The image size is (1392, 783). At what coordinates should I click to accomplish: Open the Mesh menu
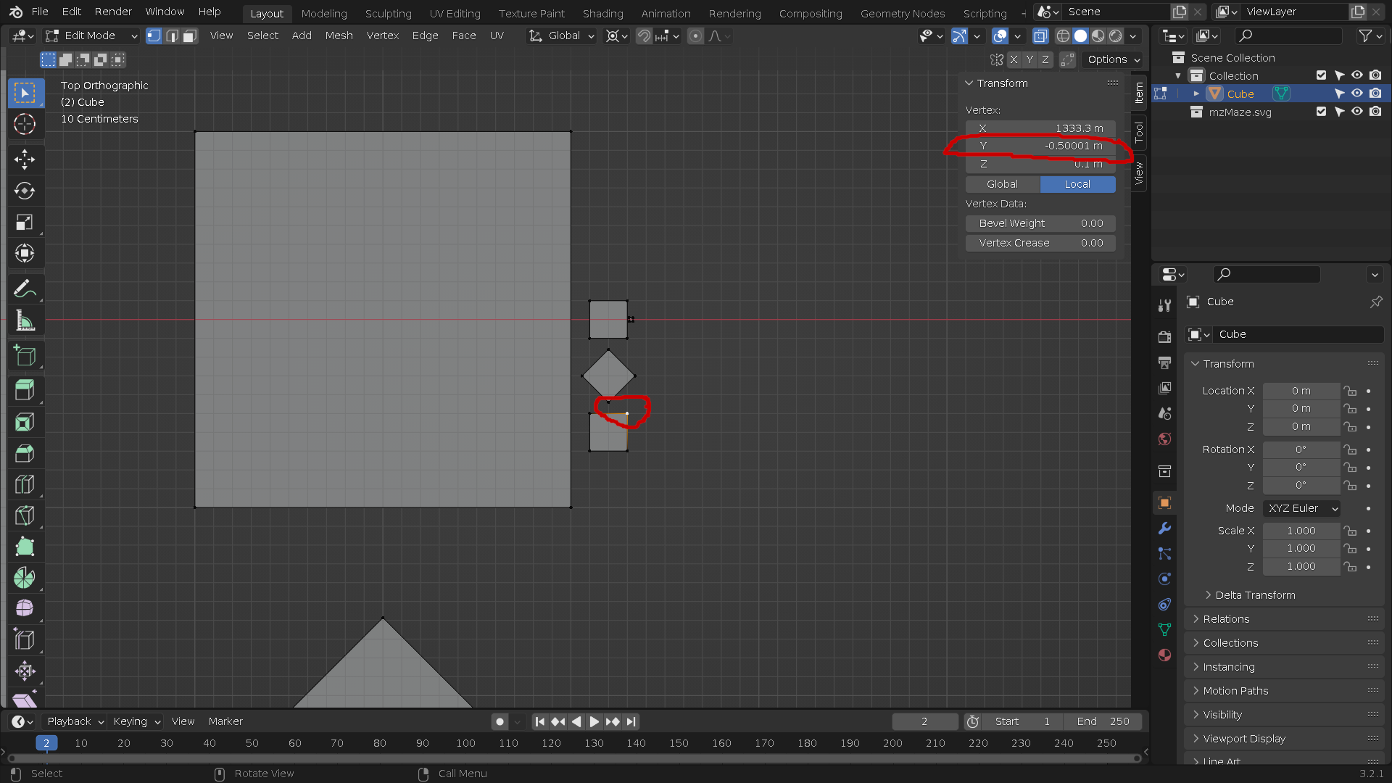point(339,36)
